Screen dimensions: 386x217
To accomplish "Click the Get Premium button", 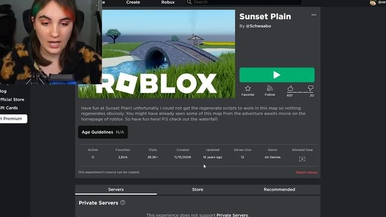I will 13,119.
